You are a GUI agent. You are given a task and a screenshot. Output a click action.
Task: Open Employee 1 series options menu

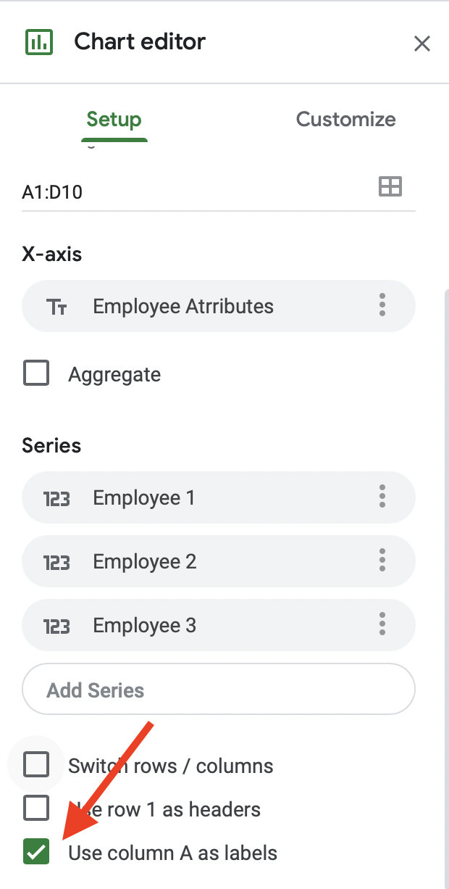pos(382,497)
